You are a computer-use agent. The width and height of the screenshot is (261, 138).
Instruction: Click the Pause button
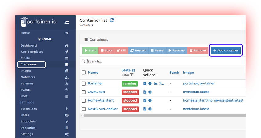(x=157, y=50)
